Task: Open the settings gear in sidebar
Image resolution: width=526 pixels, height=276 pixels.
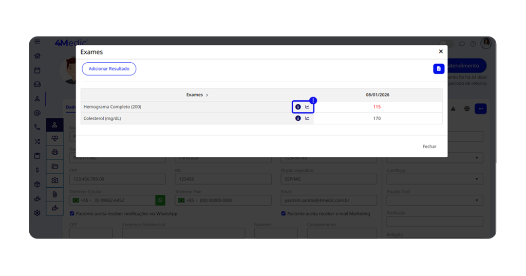Action: pos(37,213)
